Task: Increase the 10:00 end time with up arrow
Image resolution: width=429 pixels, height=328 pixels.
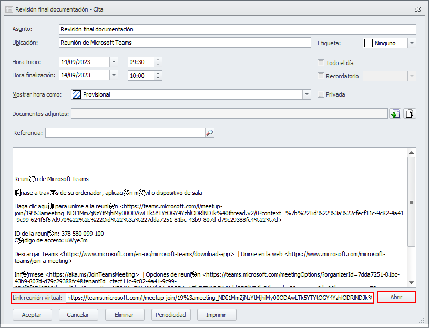Action: coord(158,73)
